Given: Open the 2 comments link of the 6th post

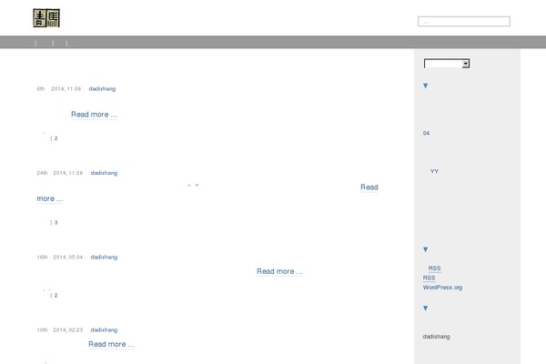Looking at the screenshot, I should point(56,138).
